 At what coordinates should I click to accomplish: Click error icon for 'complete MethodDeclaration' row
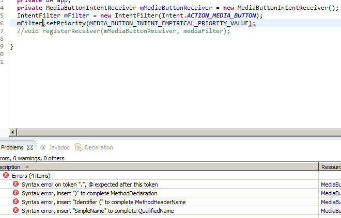point(16,193)
